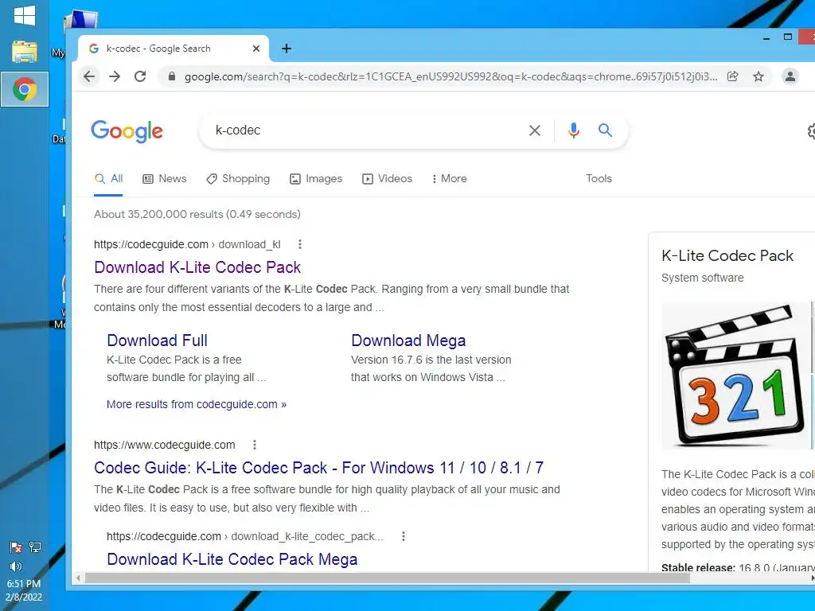Open three-dot menu beside codecguide.com download_kl
815x611 pixels.
click(x=300, y=244)
